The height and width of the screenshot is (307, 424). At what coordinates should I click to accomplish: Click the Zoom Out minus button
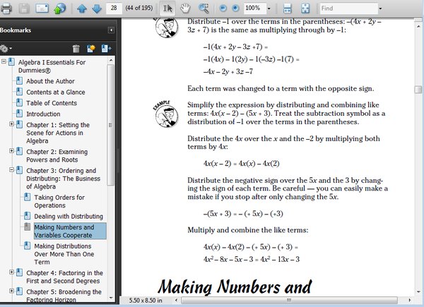click(x=223, y=8)
